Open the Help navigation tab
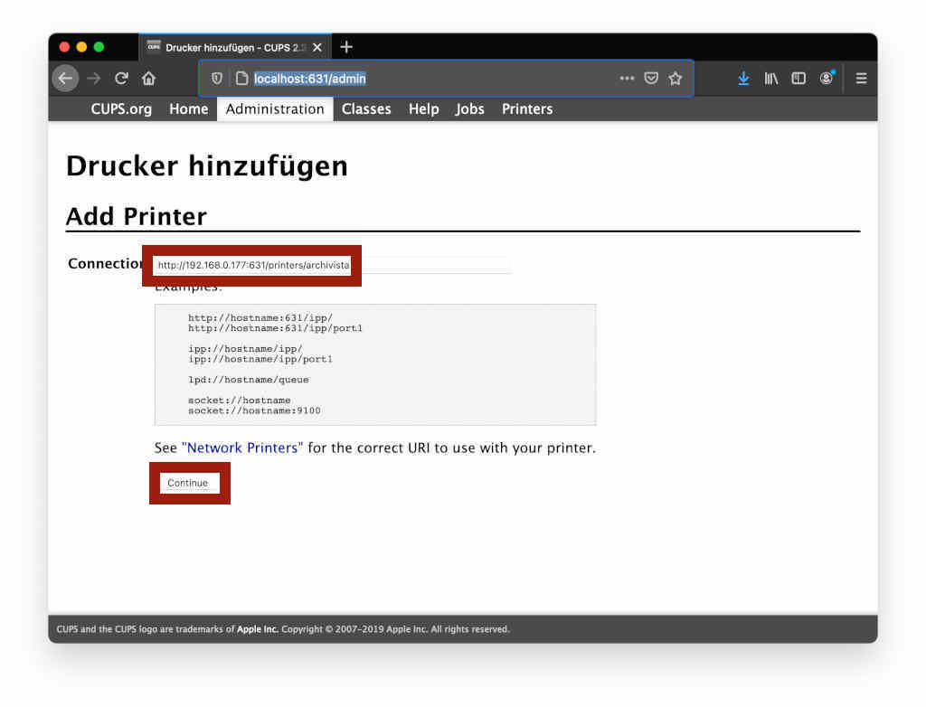The image size is (926, 707). [423, 108]
